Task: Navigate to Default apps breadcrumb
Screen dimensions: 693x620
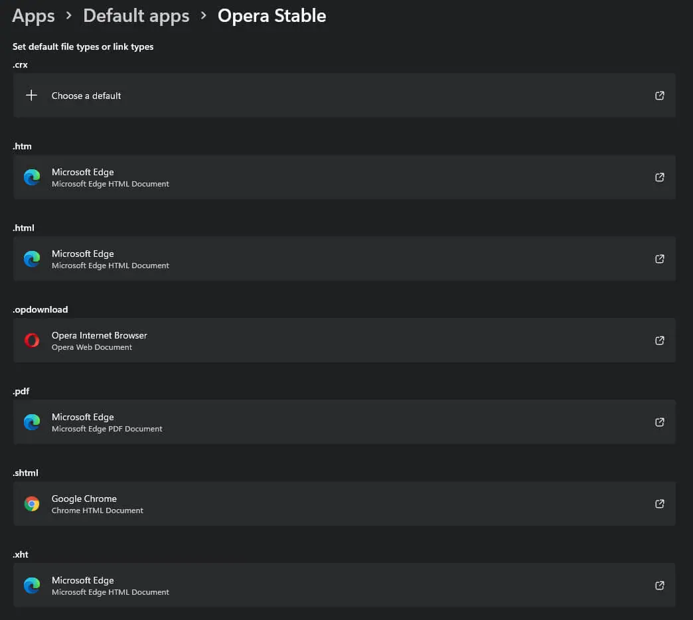Action: [x=136, y=16]
